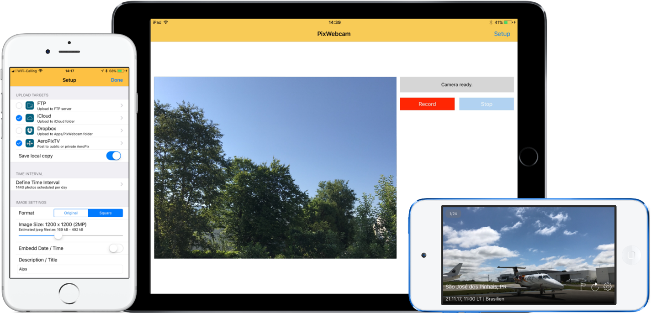Turn off Save local copy switch

[113, 156]
